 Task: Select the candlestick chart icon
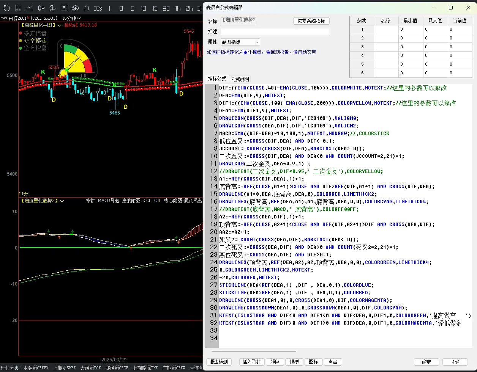41,8
